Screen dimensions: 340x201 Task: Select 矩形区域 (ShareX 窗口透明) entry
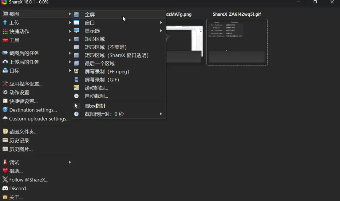119,55
